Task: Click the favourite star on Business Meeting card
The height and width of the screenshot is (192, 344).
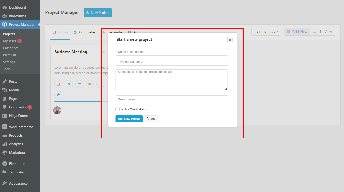Action: pyautogui.click(x=103, y=52)
